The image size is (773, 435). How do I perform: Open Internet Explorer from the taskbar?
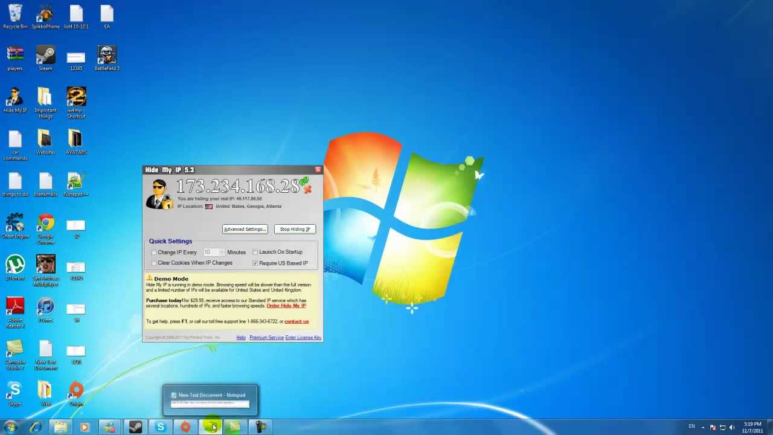(x=36, y=427)
